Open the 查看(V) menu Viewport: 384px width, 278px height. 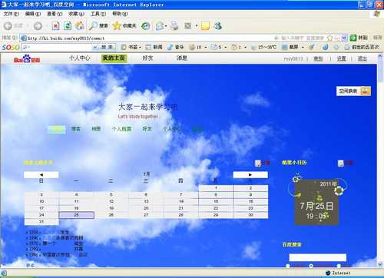[x=55, y=14]
